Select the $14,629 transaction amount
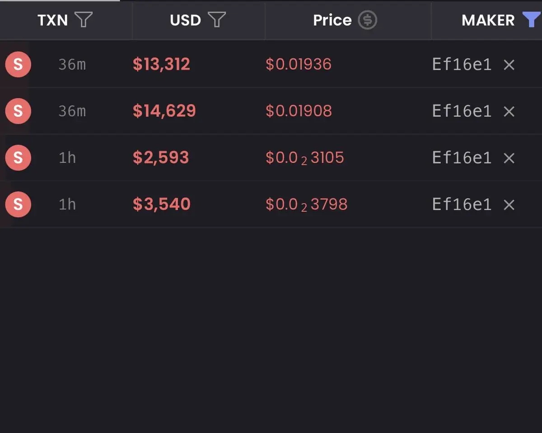This screenshot has height=433, width=542. point(164,111)
